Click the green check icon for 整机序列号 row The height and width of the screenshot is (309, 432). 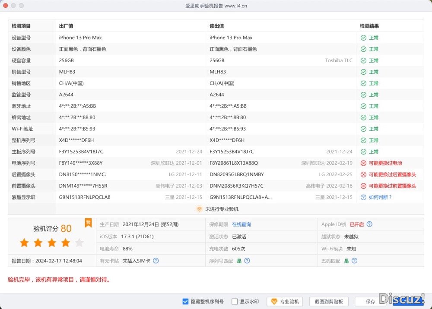363,140
